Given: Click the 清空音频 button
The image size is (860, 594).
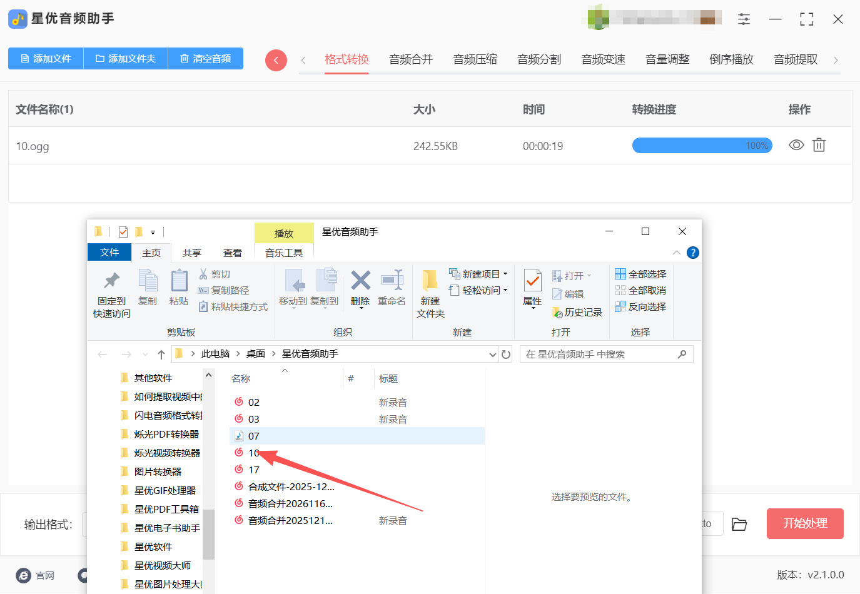Looking at the screenshot, I should (206, 58).
